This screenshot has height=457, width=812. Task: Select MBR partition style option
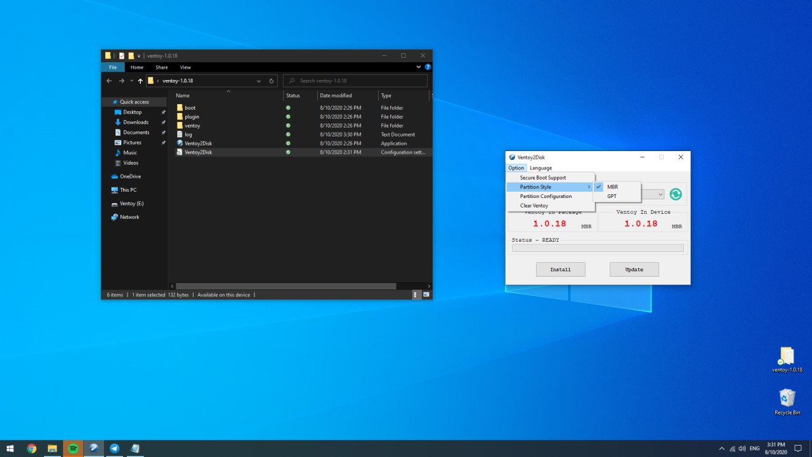pyautogui.click(x=617, y=187)
